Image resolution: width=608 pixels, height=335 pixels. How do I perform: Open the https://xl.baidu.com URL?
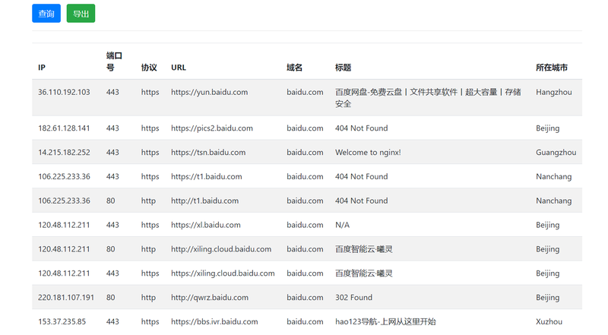coord(205,226)
